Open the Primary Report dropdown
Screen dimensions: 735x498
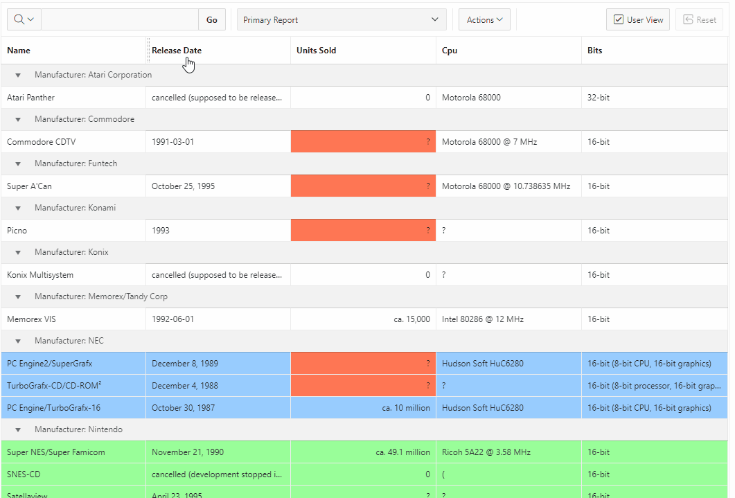coord(342,19)
